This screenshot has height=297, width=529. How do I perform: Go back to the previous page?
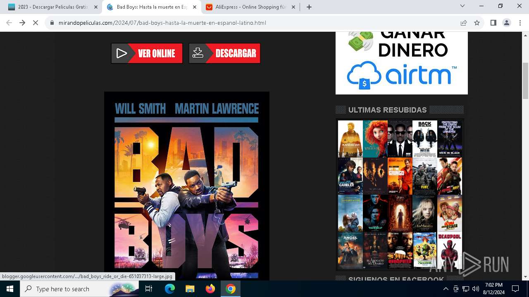coord(9,23)
